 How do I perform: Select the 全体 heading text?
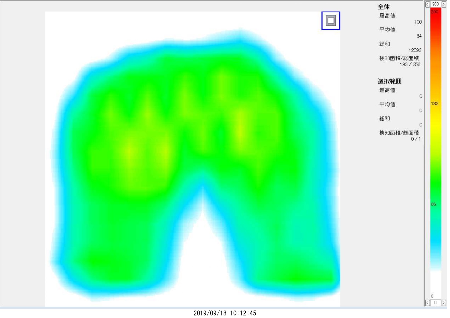[x=384, y=7]
